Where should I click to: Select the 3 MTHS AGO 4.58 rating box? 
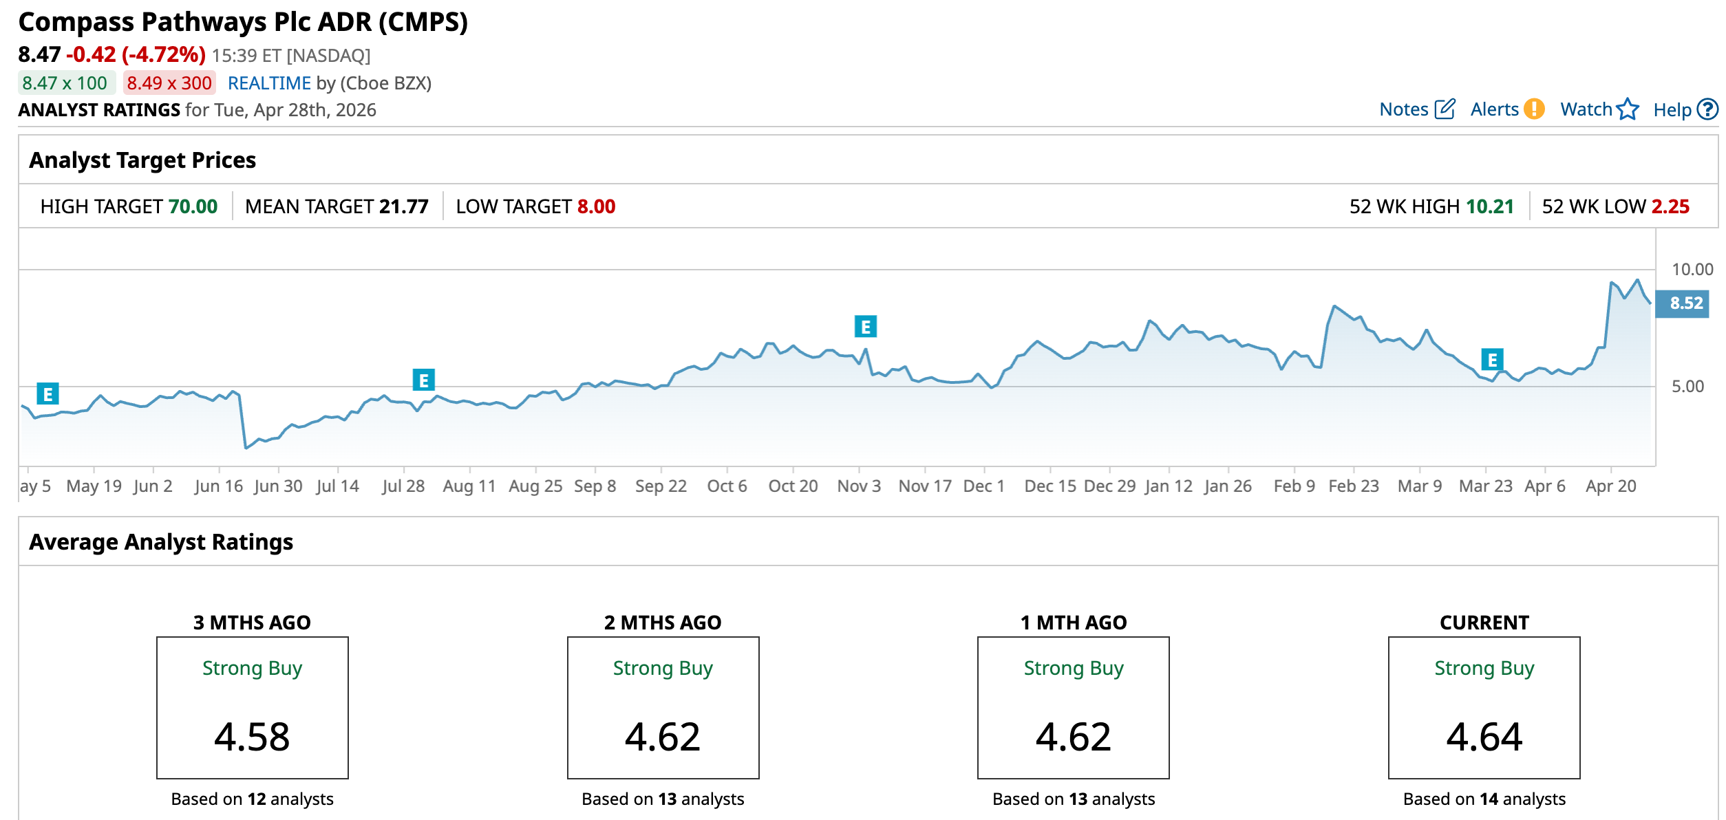pyautogui.click(x=252, y=707)
